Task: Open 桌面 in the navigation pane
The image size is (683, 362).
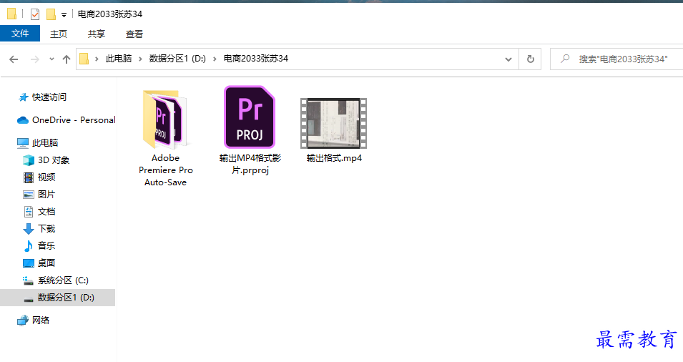Action: pyautogui.click(x=46, y=263)
